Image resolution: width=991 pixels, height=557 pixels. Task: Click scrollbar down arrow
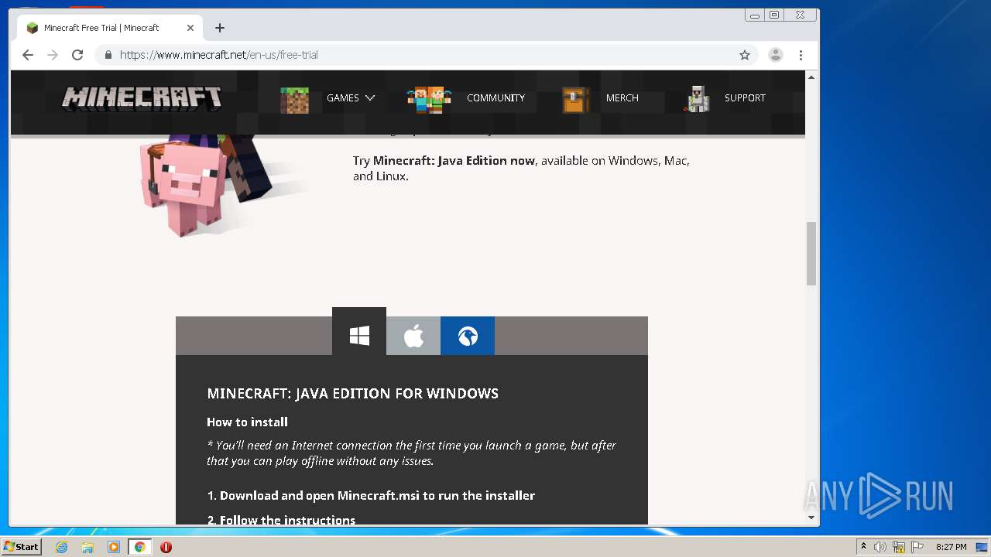(x=811, y=518)
